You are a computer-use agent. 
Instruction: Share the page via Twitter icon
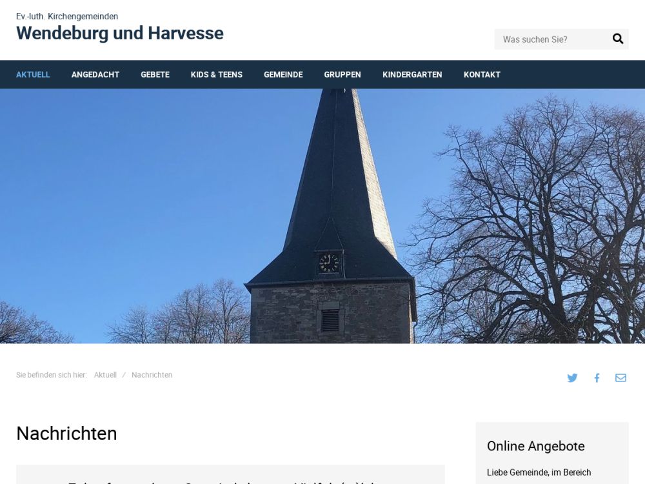click(x=572, y=378)
